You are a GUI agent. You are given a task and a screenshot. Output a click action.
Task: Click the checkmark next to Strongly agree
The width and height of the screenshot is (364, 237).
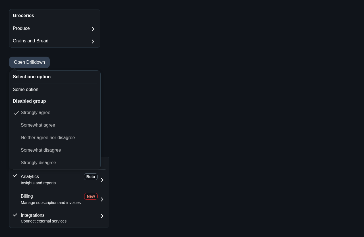point(16,113)
